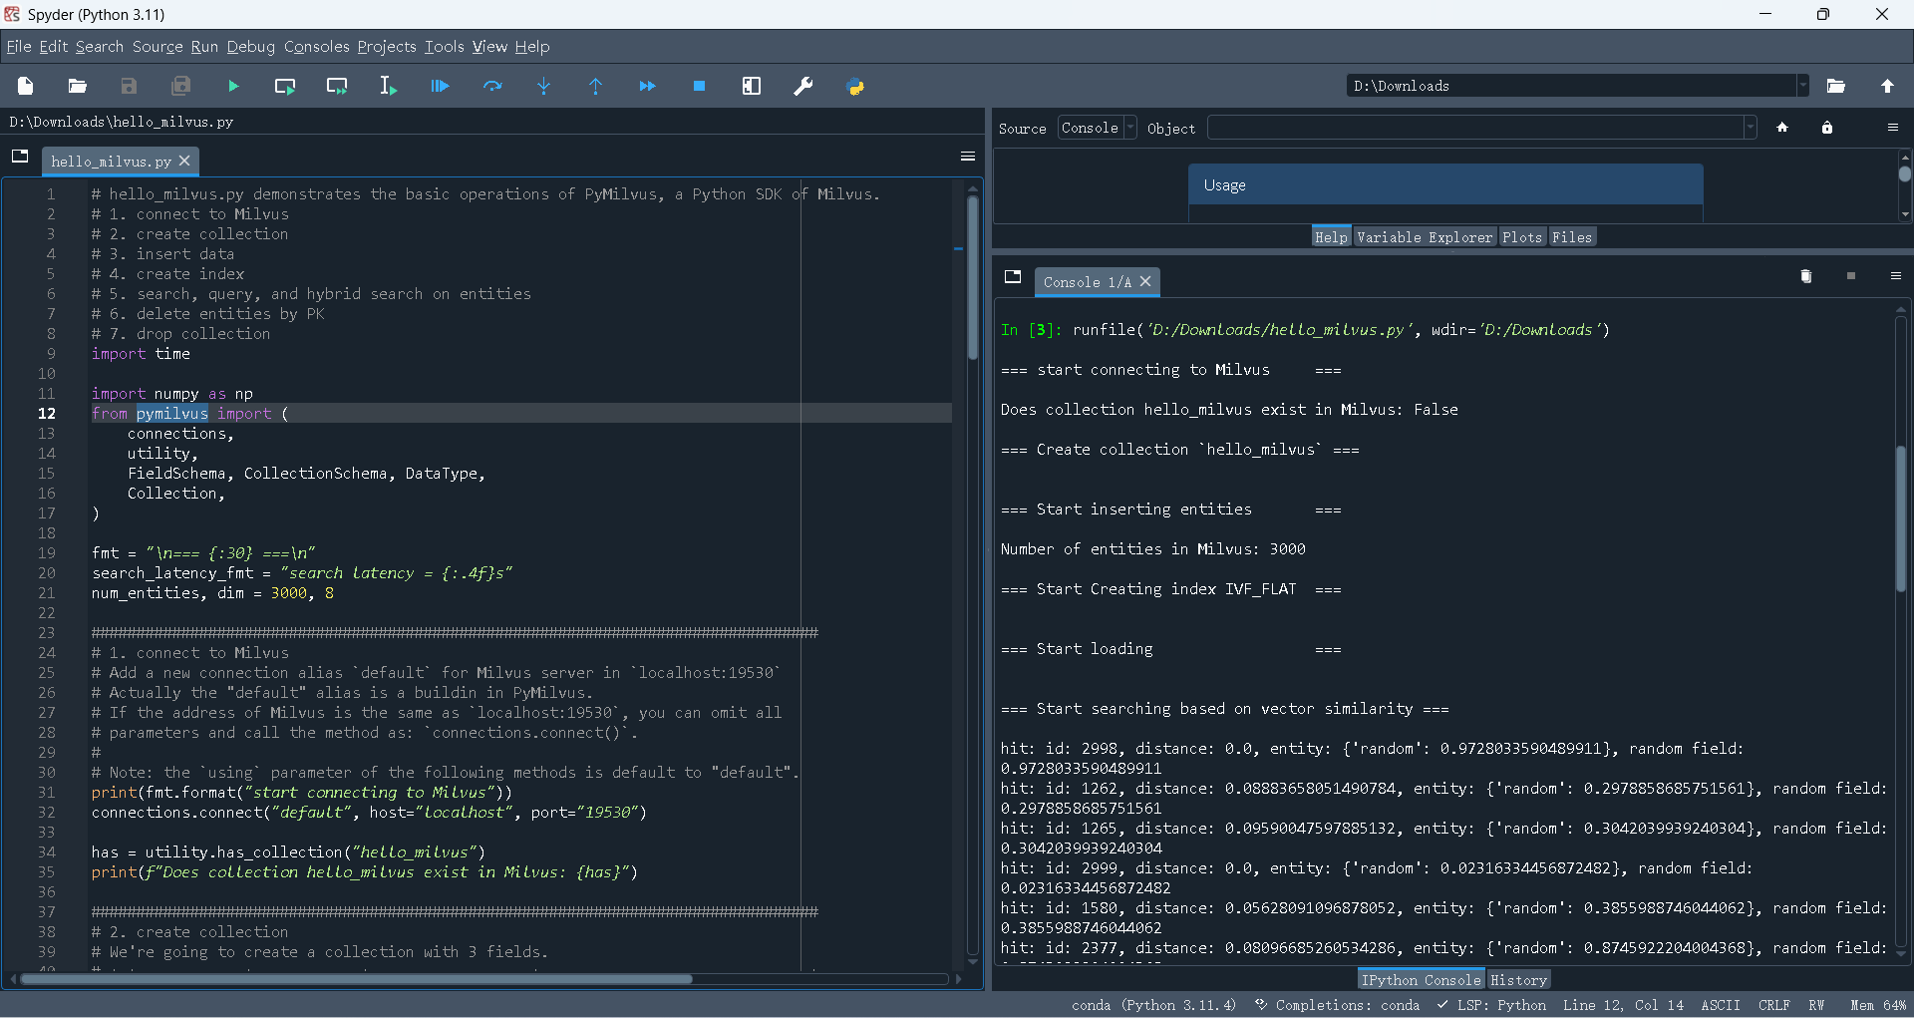1914x1018 pixels.
Task: Debug the current file
Action: click(440, 86)
